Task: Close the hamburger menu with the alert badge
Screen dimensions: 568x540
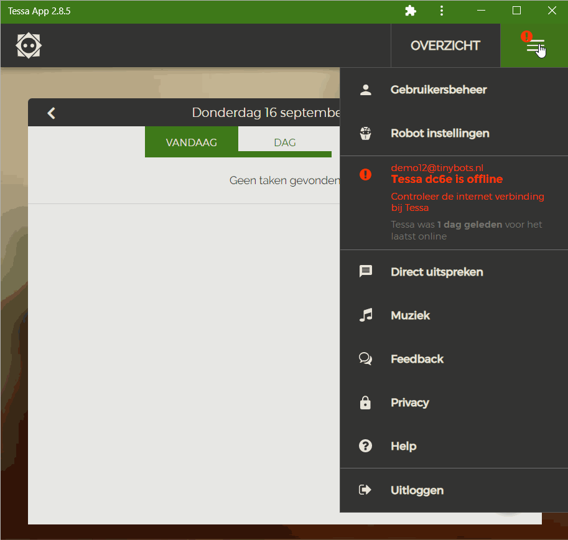Action: 534,45
